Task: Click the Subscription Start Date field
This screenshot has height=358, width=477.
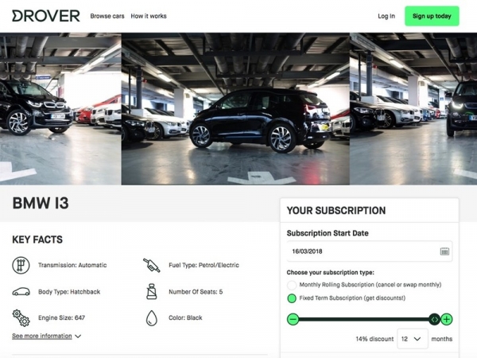Action: (370, 251)
